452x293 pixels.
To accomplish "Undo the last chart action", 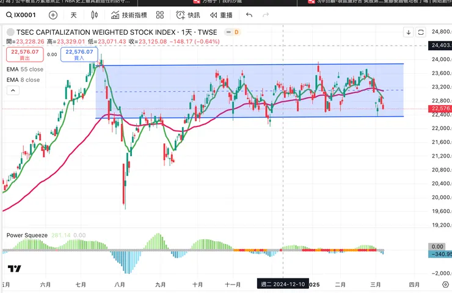I will click(249, 15).
